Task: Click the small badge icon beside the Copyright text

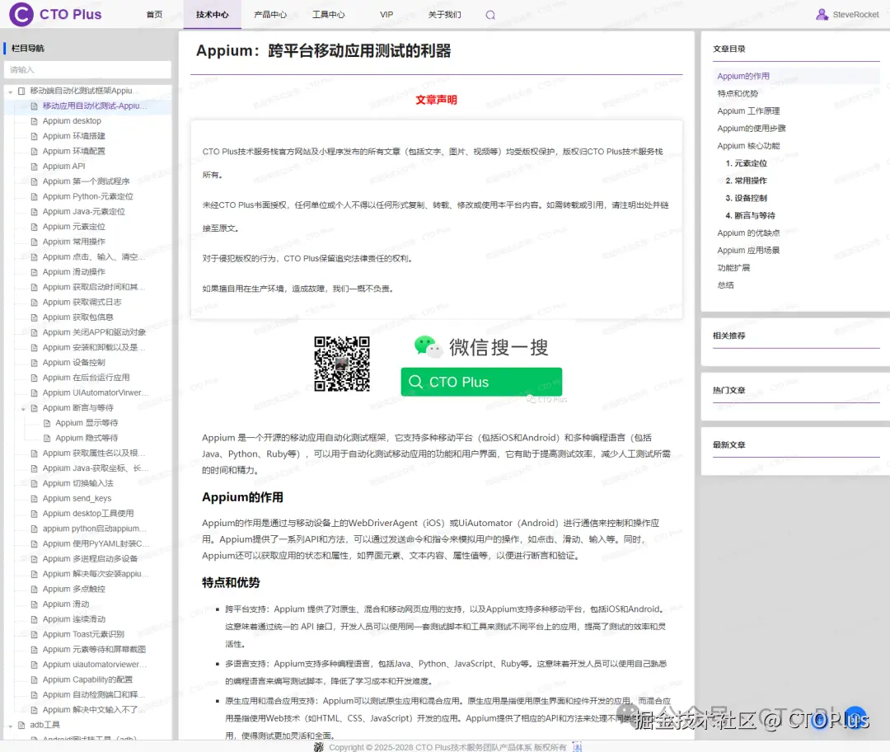Action: click(x=318, y=745)
